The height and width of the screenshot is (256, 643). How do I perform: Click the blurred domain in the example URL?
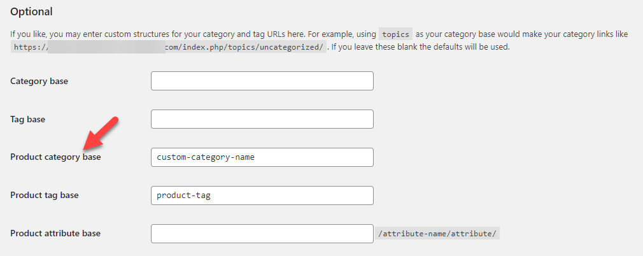pyautogui.click(x=106, y=46)
